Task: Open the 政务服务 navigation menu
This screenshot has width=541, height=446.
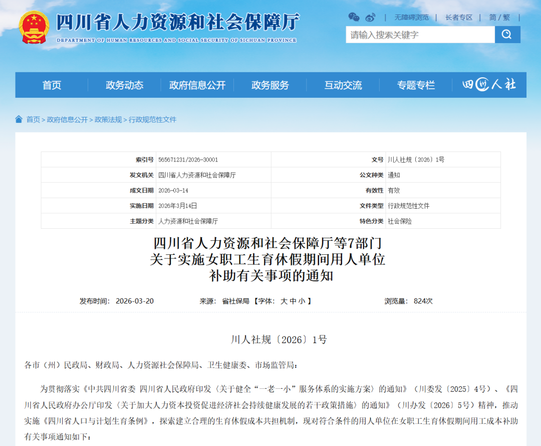Action: tap(270, 85)
